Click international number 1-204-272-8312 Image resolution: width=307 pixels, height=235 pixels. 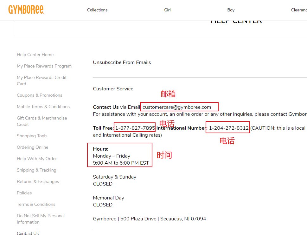pyautogui.click(x=229, y=128)
